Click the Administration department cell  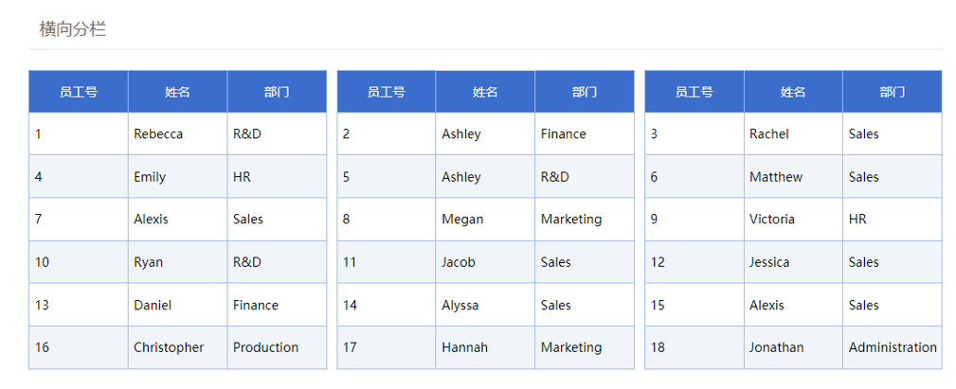(x=892, y=347)
